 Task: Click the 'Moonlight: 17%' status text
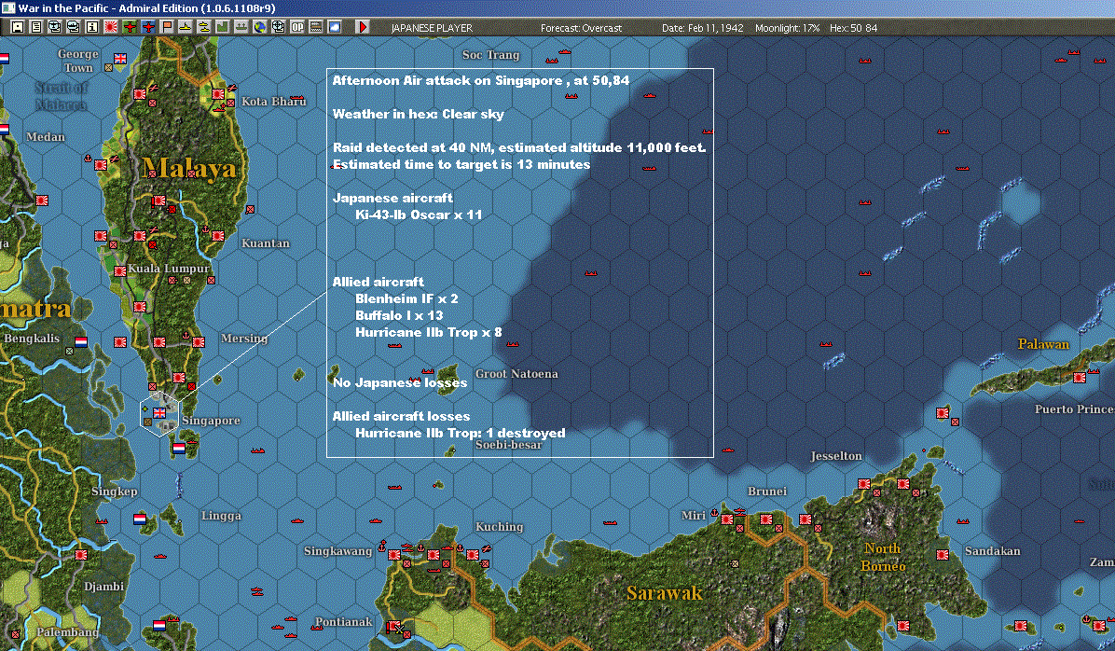tap(787, 28)
